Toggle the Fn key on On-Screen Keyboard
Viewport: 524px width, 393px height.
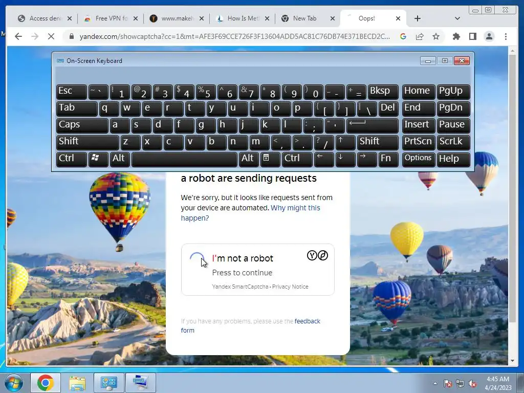(388, 159)
